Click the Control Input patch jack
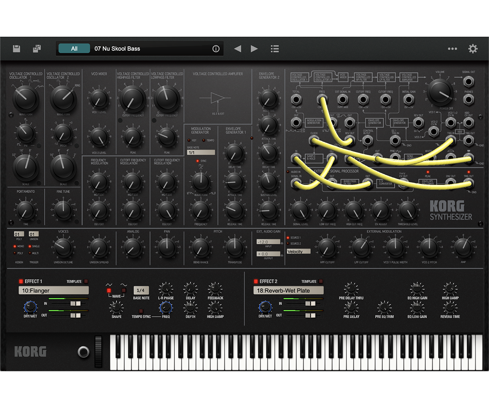This screenshot has height=408, width=489. 368,141
